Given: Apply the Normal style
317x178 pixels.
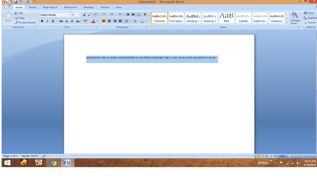Looking at the screenshot, I should coord(159,18).
